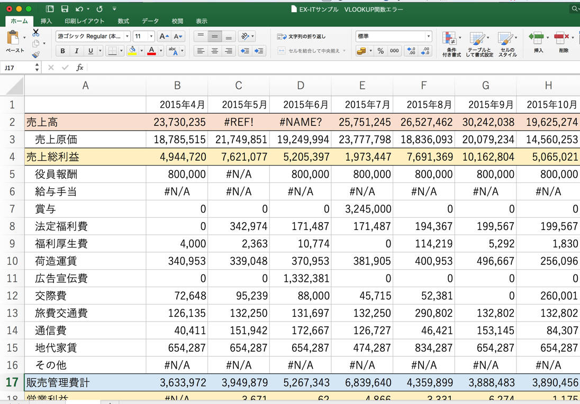Align text to the top

coord(201,36)
